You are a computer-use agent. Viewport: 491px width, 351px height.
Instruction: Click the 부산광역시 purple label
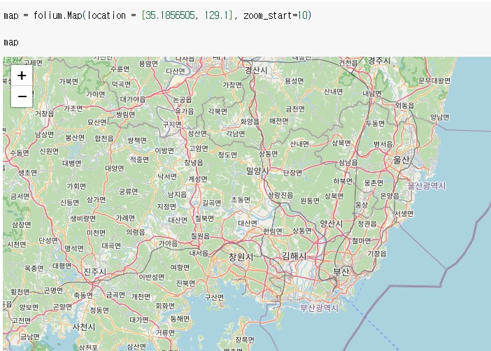pyautogui.click(x=320, y=308)
